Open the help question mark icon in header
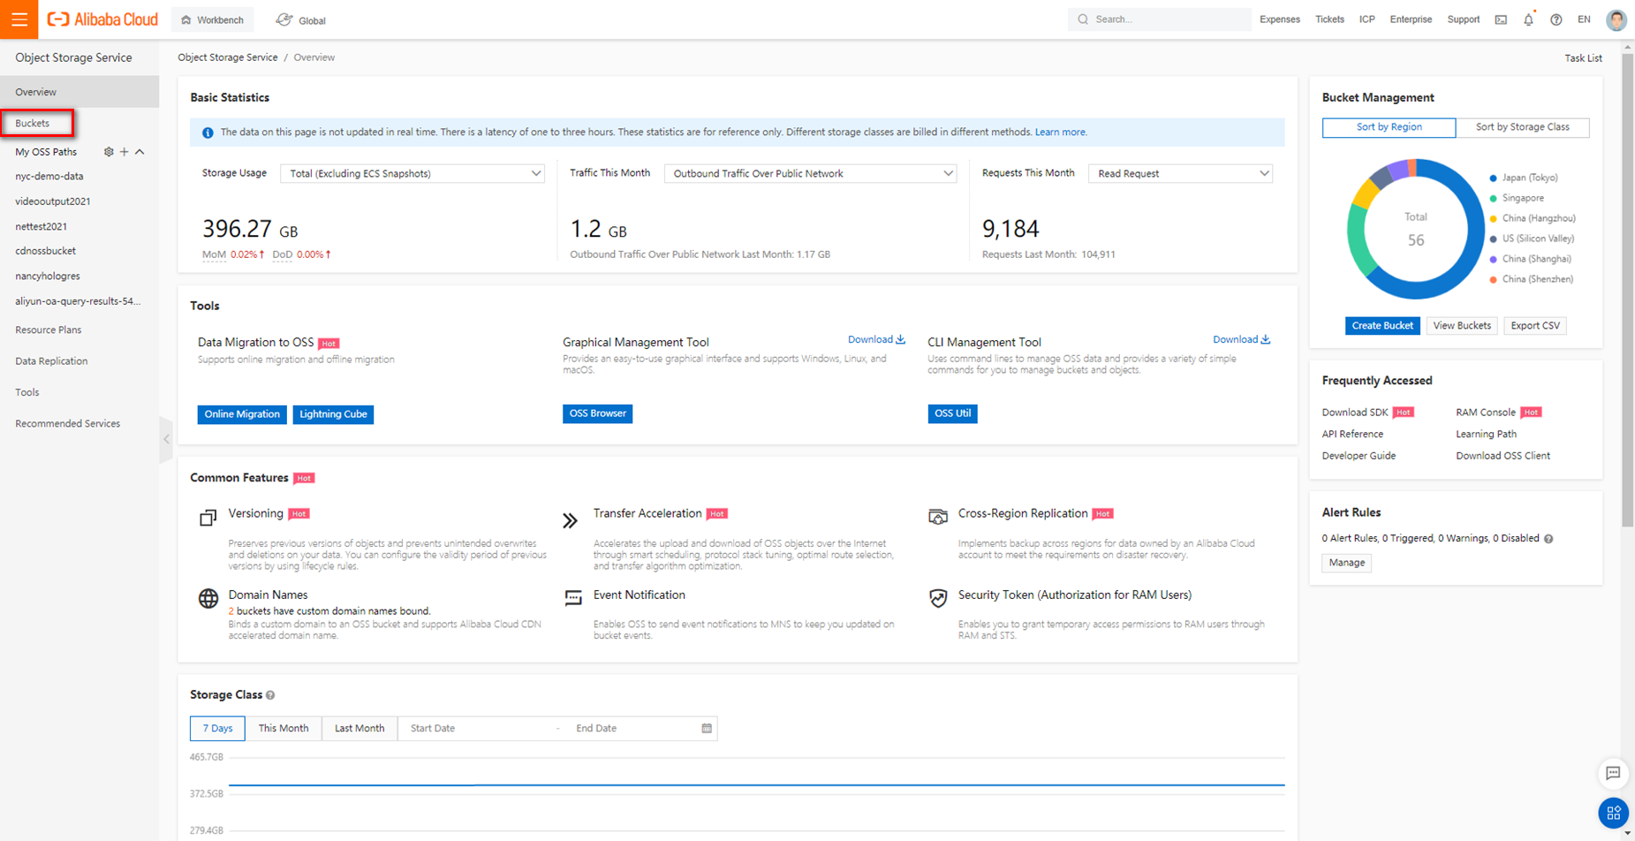The width and height of the screenshot is (1635, 841). [x=1556, y=19]
